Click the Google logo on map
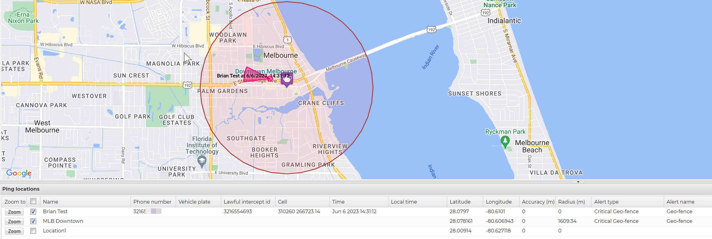 (19, 173)
